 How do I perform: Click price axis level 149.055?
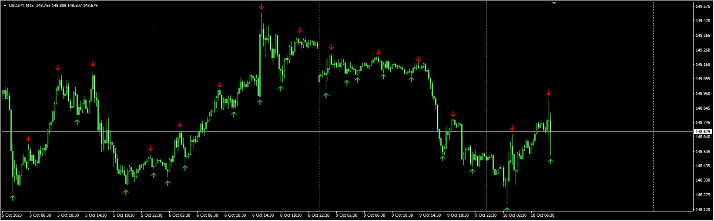pyautogui.click(x=703, y=78)
